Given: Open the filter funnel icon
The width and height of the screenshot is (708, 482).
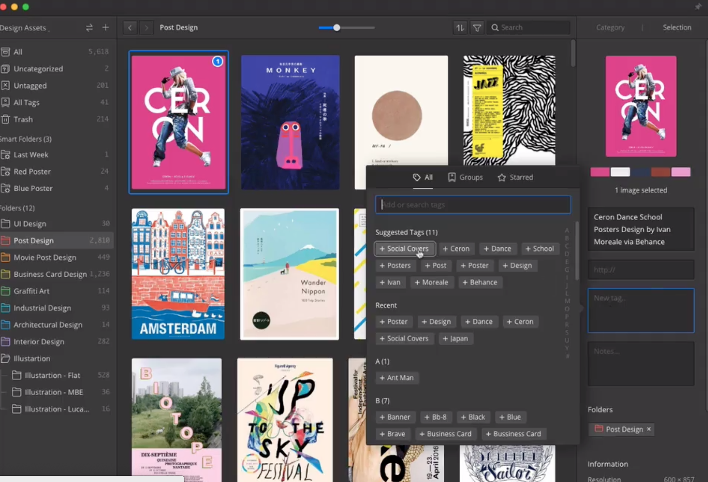Looking at the screenshot, I should [477, 27].
